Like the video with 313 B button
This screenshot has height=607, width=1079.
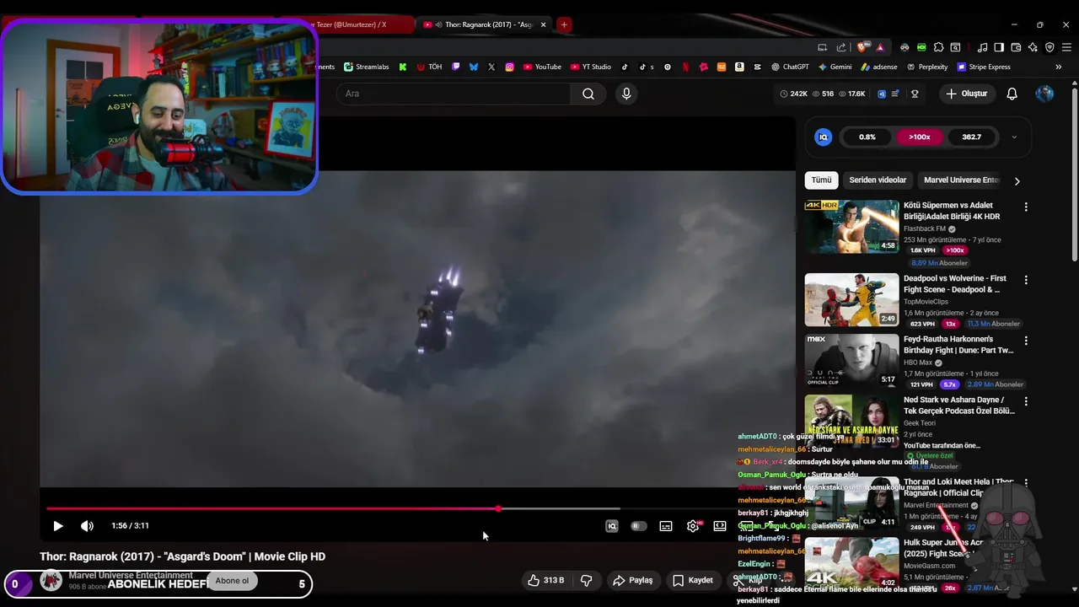click(x=545, y=580)
